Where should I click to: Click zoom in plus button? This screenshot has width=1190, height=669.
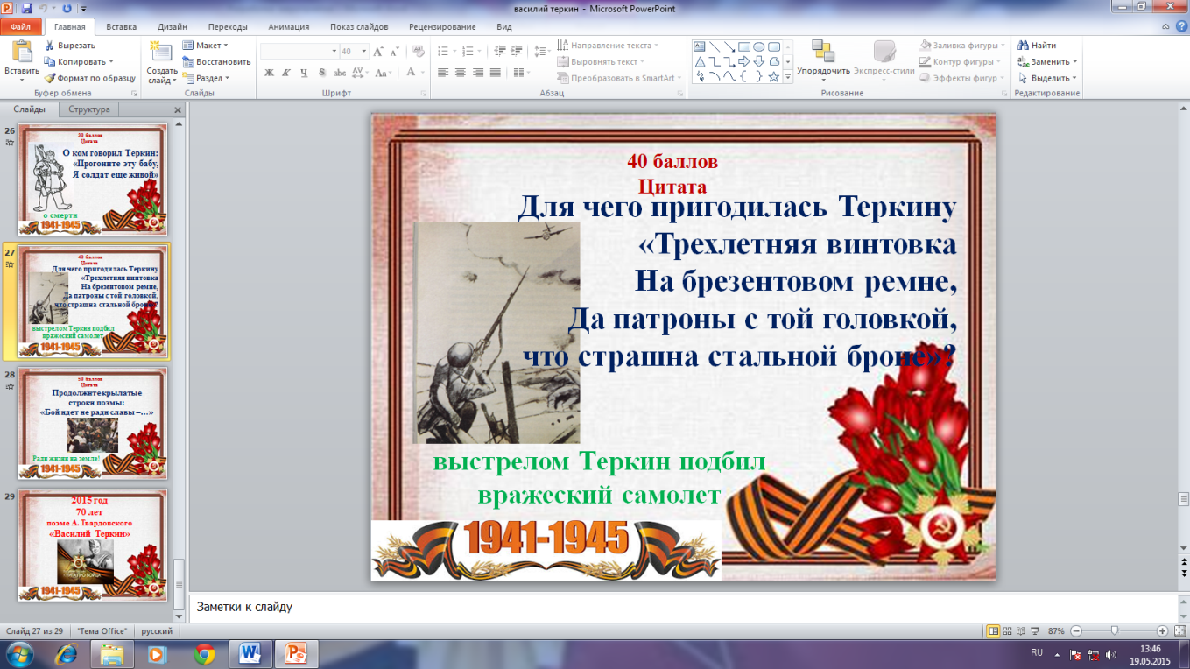(1162, 630)
